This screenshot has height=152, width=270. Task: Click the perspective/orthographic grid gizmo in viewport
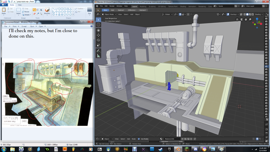(x=237, y=20)
